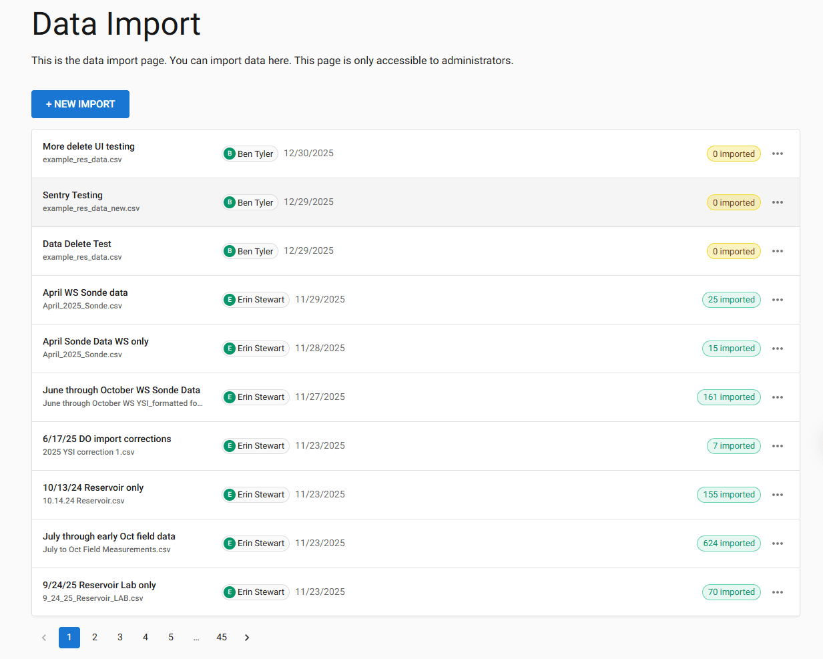Viewport: 823px width, 659px height.
Task: Click filename 9_24_25_Reservoir_LAB.csv
Action: [93, 598]
